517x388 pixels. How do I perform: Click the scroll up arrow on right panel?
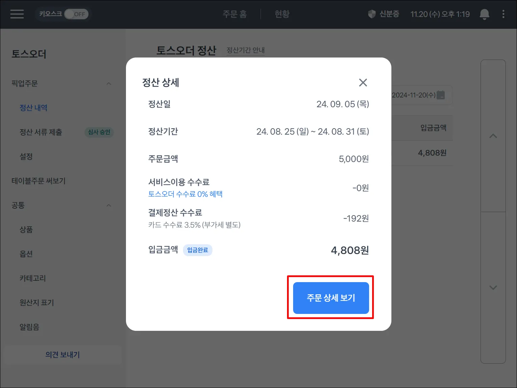click(493, 136)
